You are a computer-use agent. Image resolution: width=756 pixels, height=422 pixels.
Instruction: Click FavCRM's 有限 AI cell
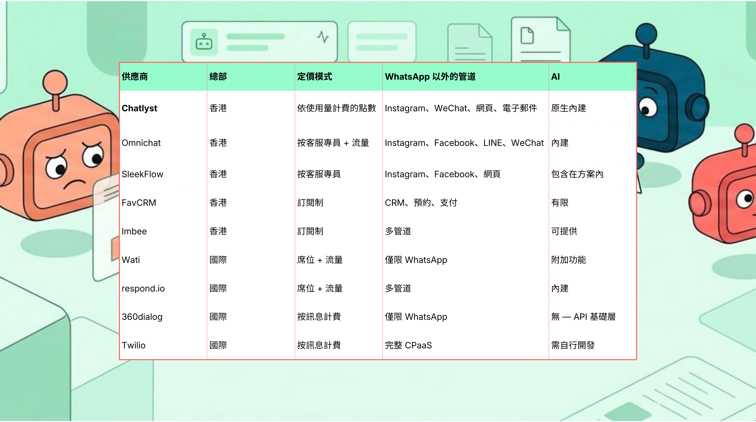(x=592, y=203)
